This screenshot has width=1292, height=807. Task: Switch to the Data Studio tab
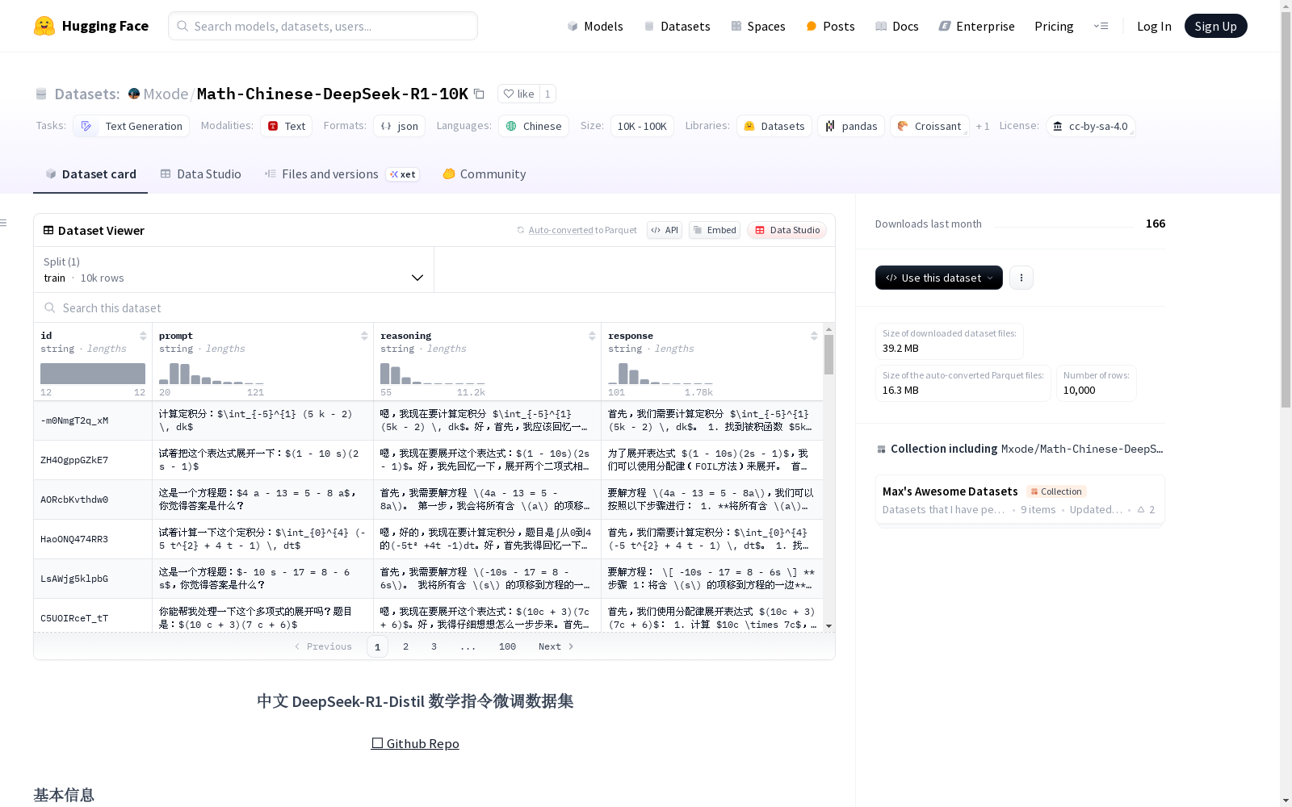coord(200,174)
